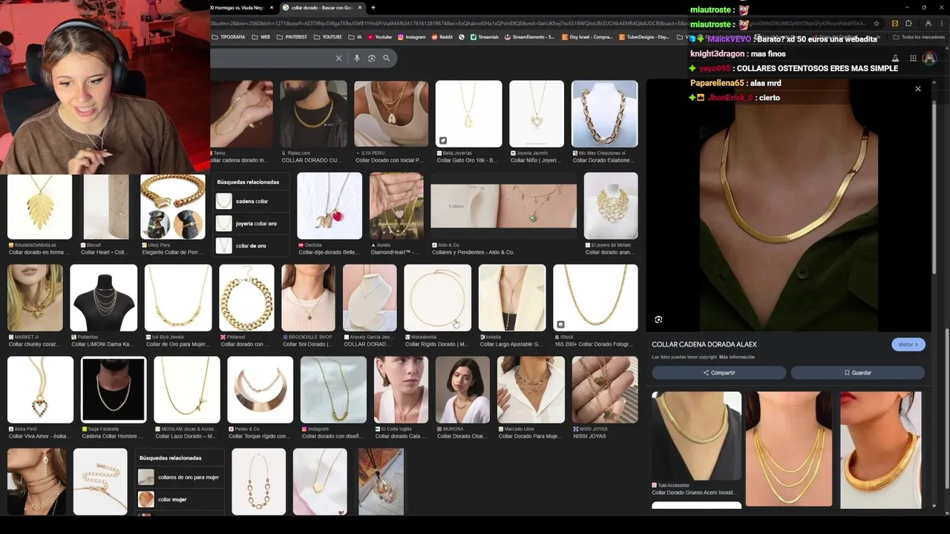The width and height of the screenshot is (950, 534).
Task: Open Youtube bookmark with red icon
Action: point(379,37)
